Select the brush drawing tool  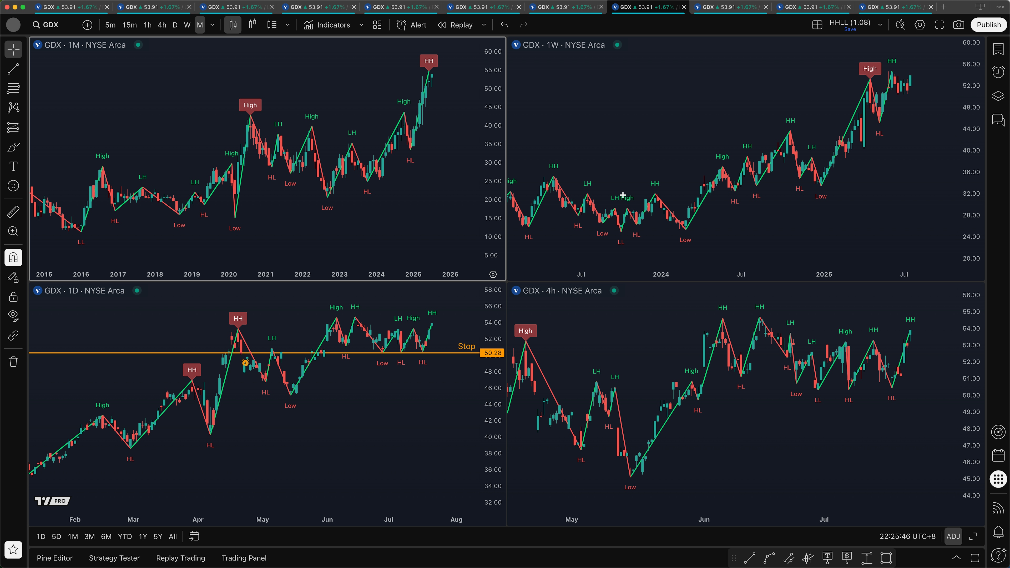coord(13,147)
